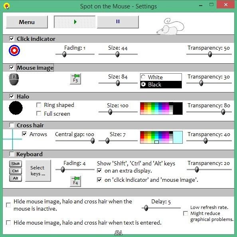Toggle the Click indicator checkbox
237x237 pixels.
tap(12, 39)
